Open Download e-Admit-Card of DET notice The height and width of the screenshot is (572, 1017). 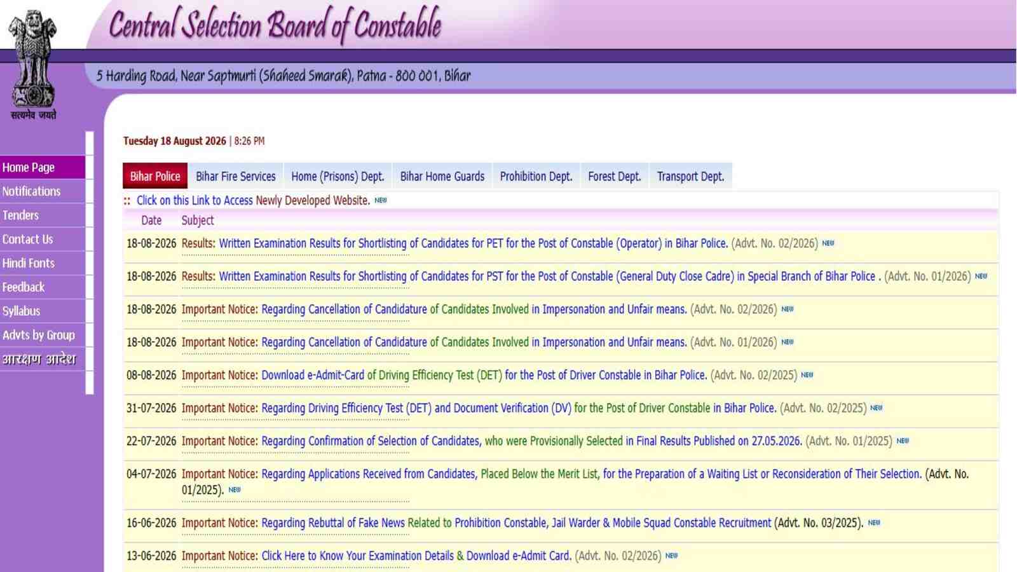484,376
